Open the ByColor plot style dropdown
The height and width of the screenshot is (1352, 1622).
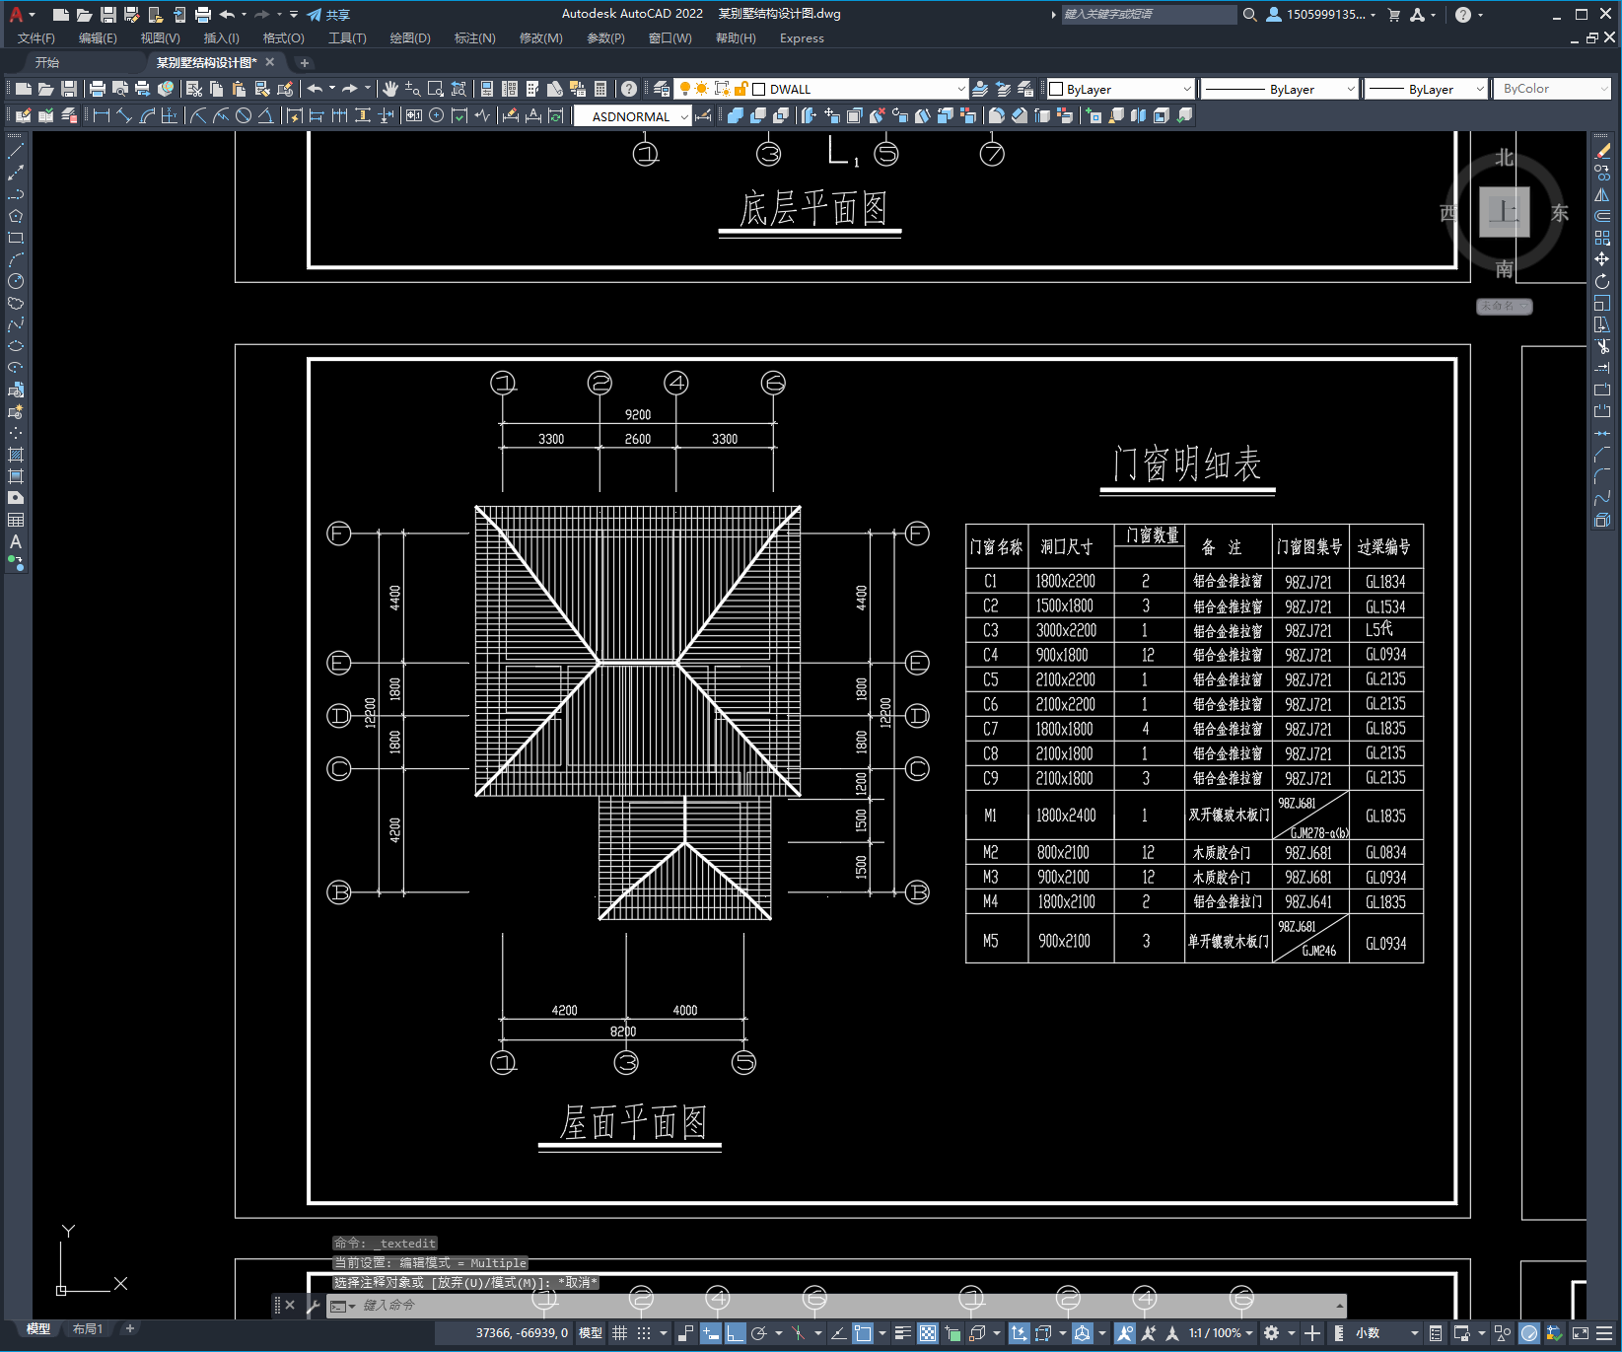1603,89
